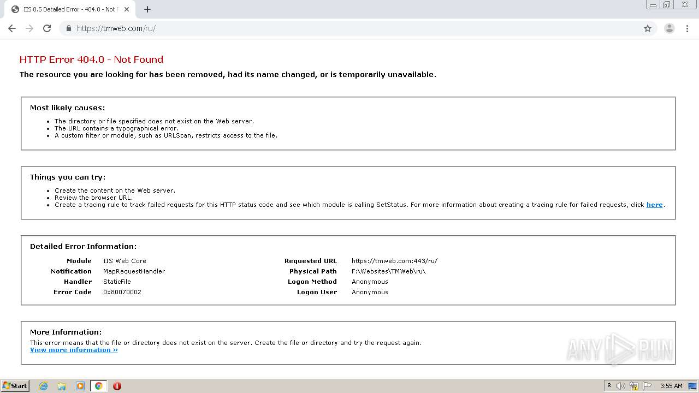Go forward to the next page
Viewport: 699px width, 393px height.
29,28
